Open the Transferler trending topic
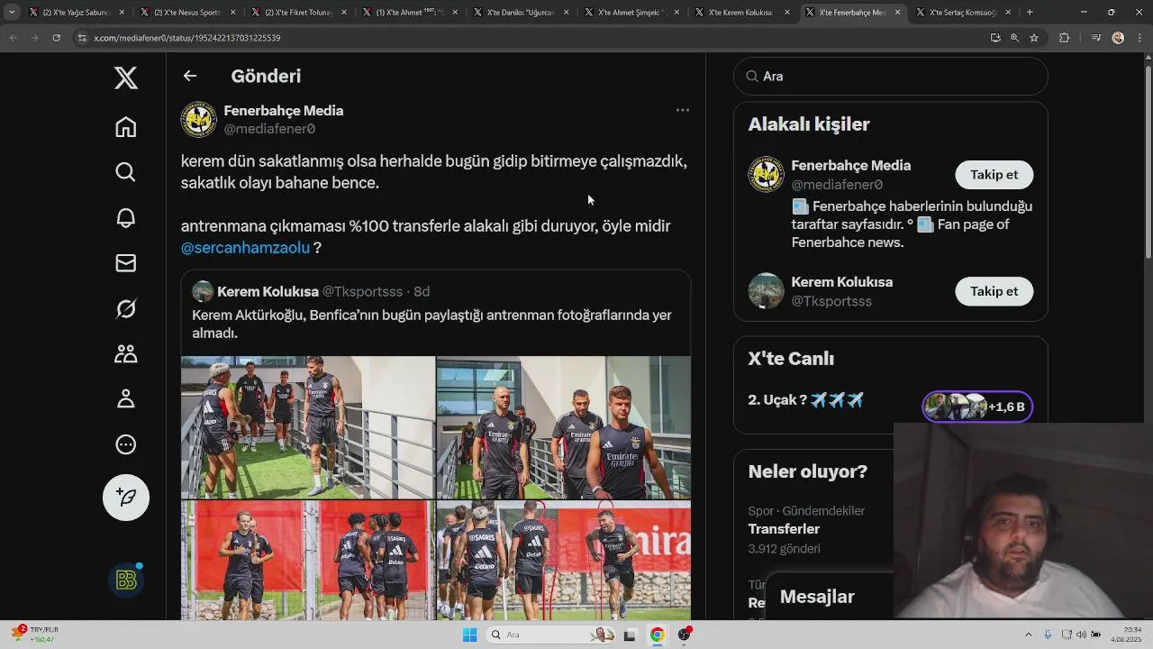 pyautogui.click(x=784, y=529)
